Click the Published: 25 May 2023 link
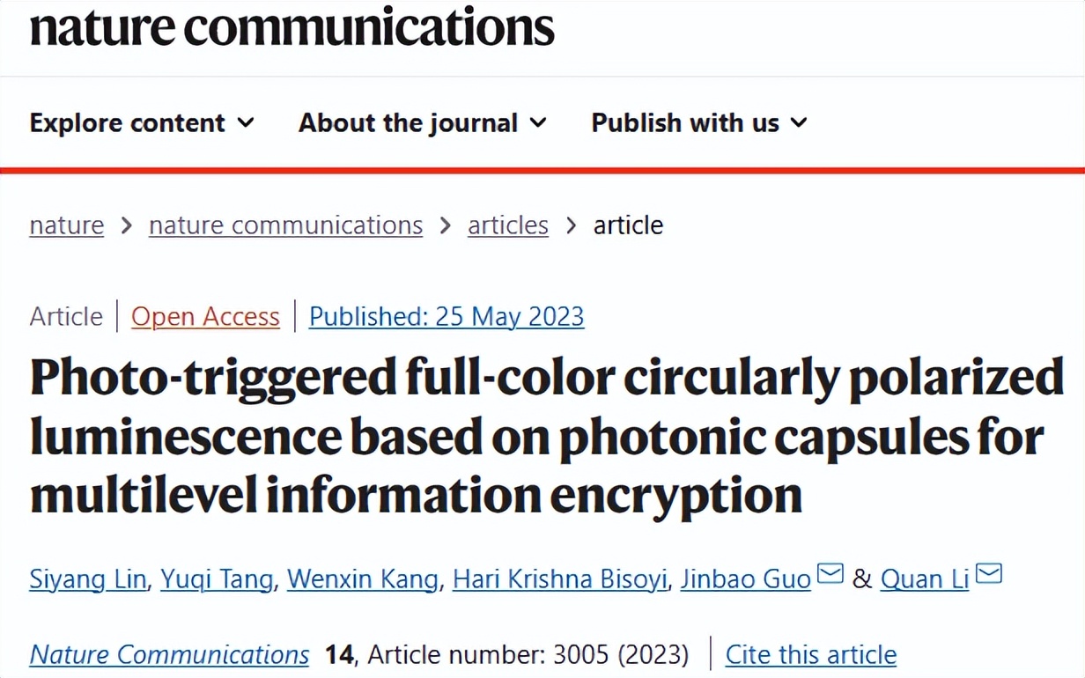1085x678 pixels. (447, 316)
